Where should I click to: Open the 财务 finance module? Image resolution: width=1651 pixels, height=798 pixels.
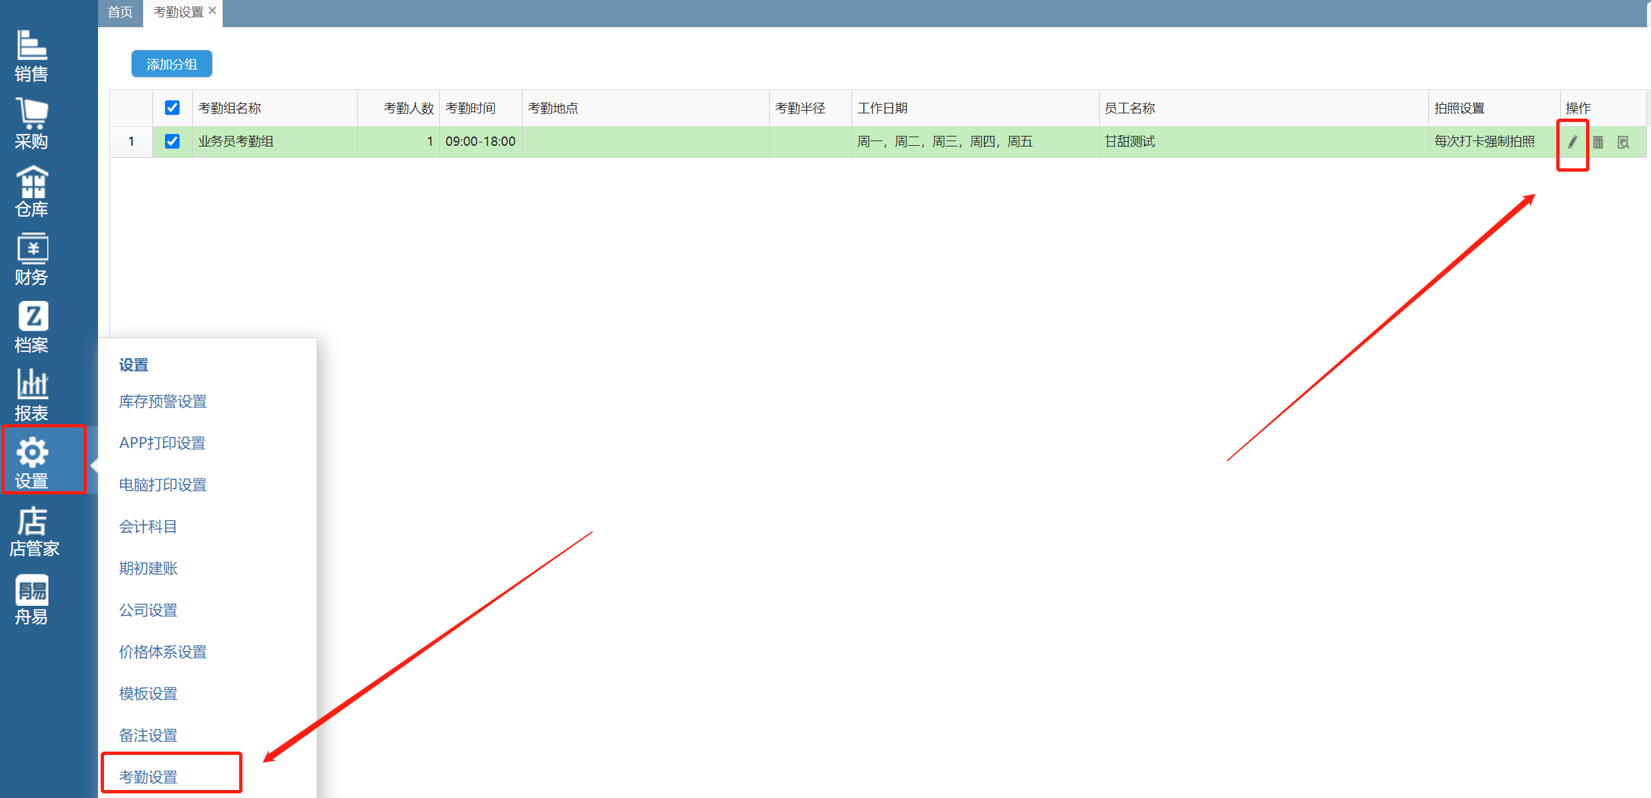coord(31,259)
